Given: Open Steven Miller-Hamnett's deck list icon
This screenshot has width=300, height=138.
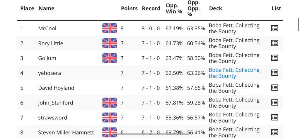Looking at the screenshot, I should pos(275,132).
